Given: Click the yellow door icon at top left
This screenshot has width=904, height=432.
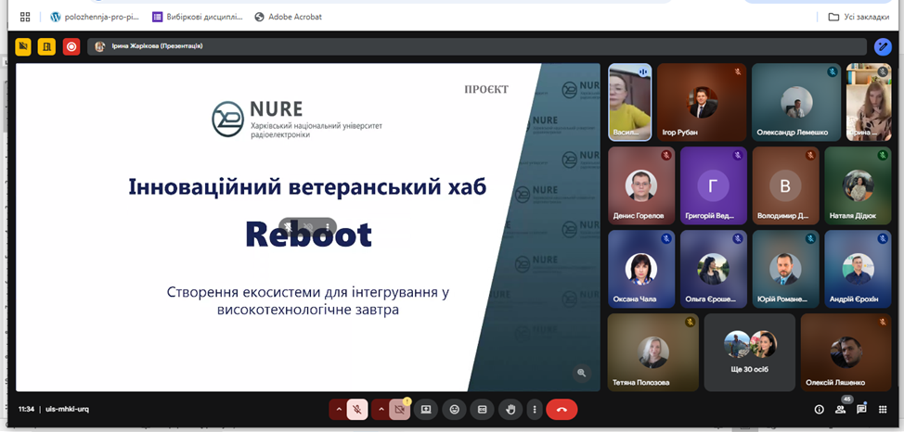Looking at the screenshot, I should pos(46,46).
